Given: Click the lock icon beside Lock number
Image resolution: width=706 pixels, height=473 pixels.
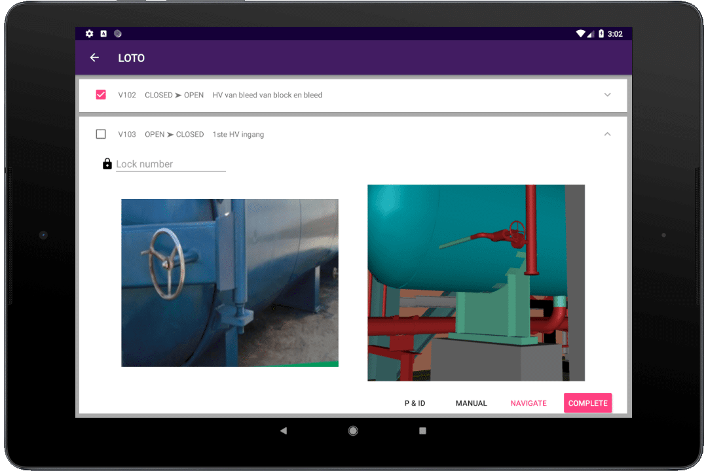Looking at the screenshot, I should 107,164.
